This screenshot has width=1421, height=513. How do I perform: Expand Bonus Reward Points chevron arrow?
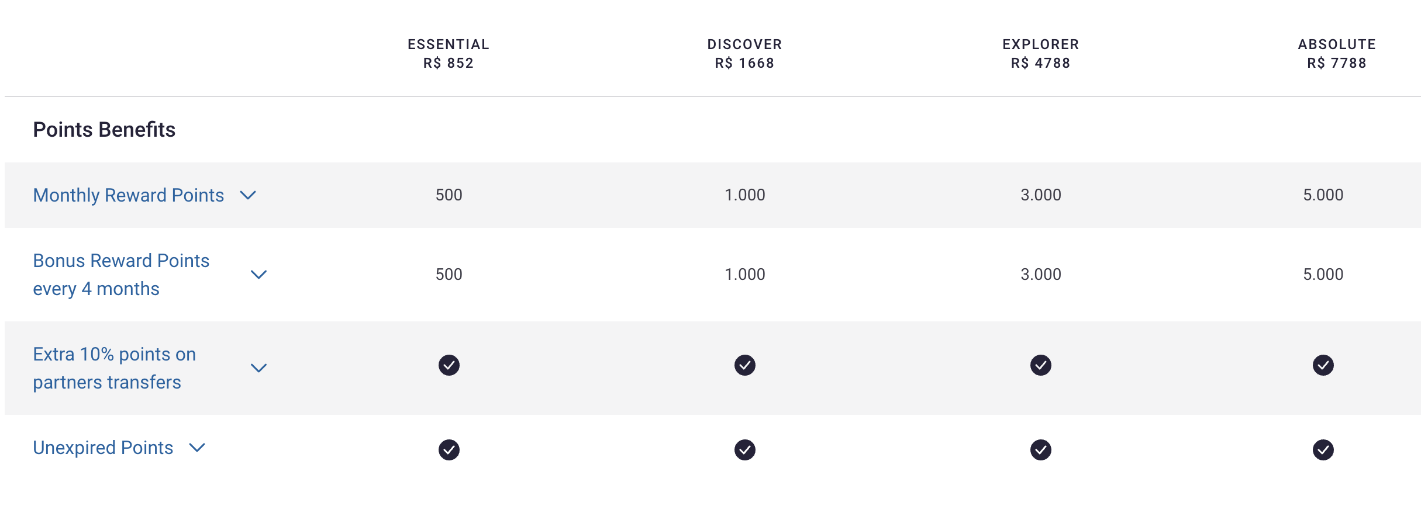(x=258, y=275)
